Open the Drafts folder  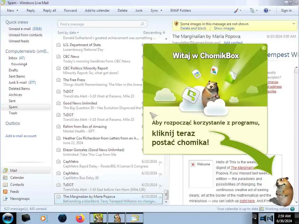(13, 70)
